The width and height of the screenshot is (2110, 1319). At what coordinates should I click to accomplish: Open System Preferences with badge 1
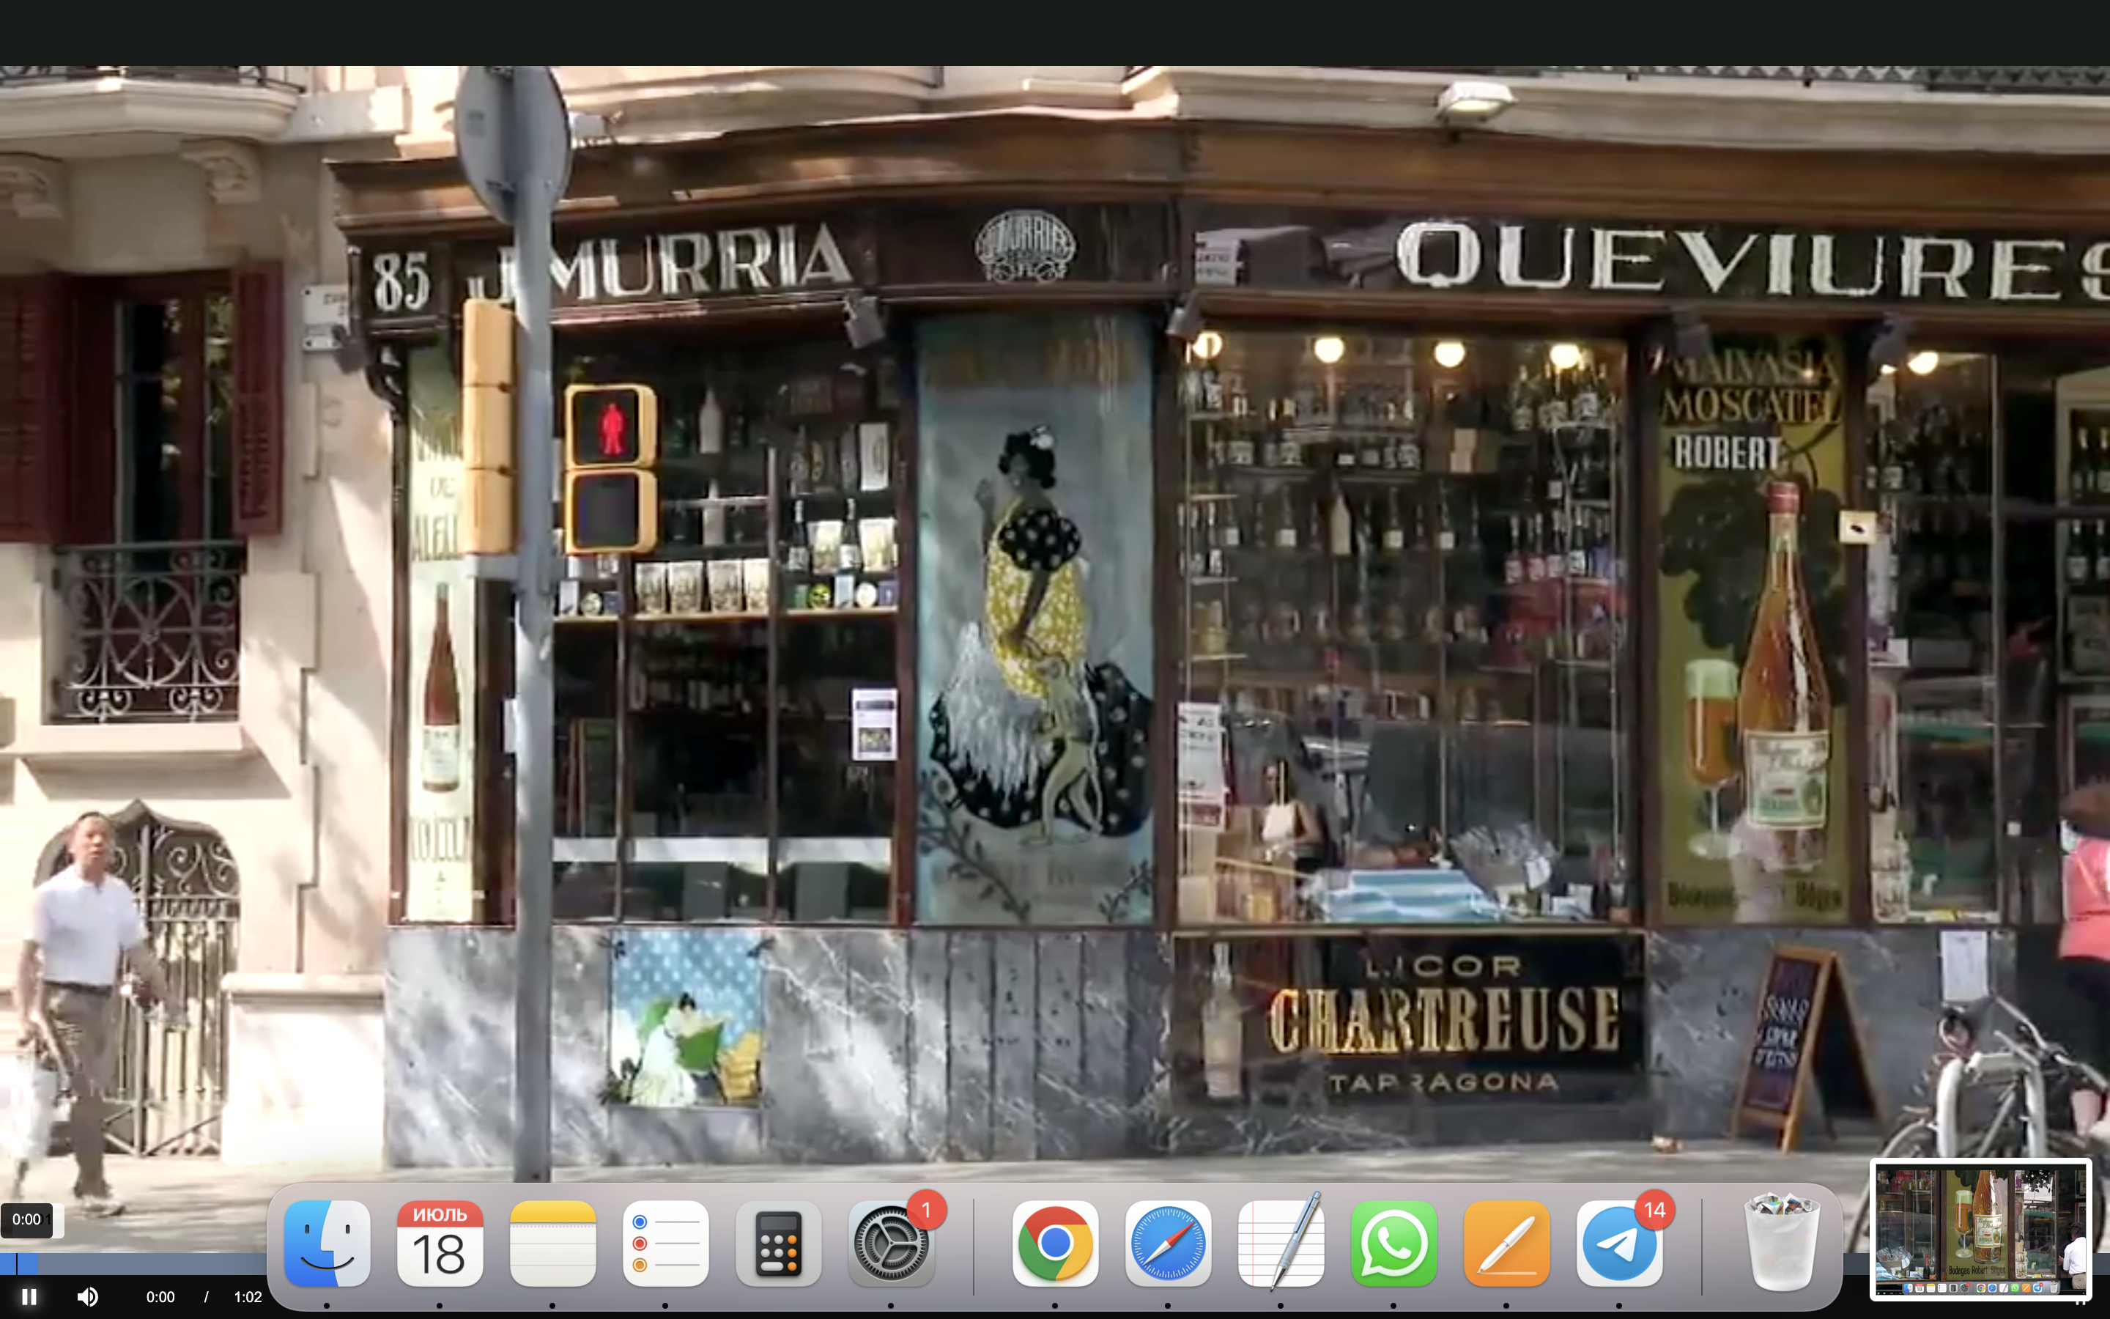[x=891, y=1243]
